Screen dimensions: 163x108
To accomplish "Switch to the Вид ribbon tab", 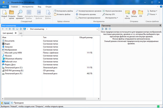I will [x=39, y=6].
